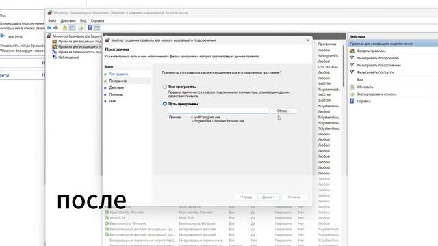Screen dimensions: 438x246
Task: Click the Программа column header
Action: (x=327, y=44)
